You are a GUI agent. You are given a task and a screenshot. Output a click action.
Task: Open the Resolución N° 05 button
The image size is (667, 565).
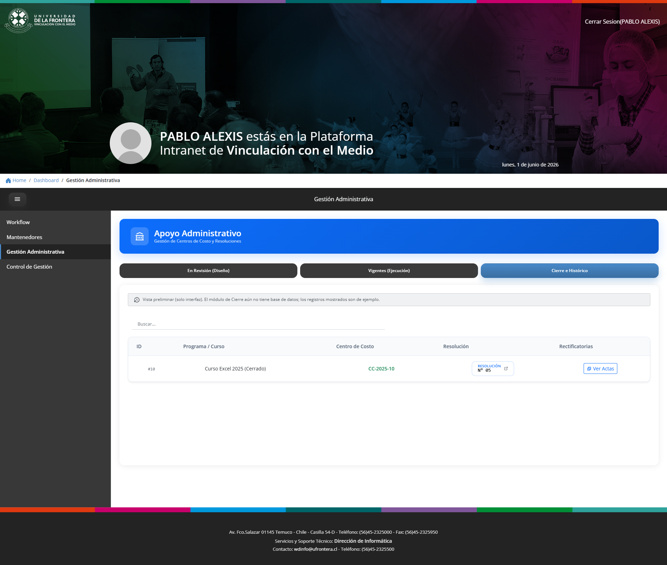coord(493,369)
